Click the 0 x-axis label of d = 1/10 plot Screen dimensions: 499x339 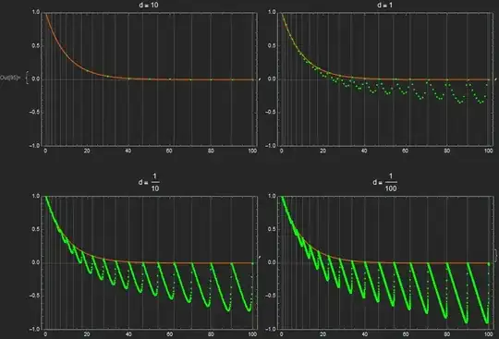45,334
